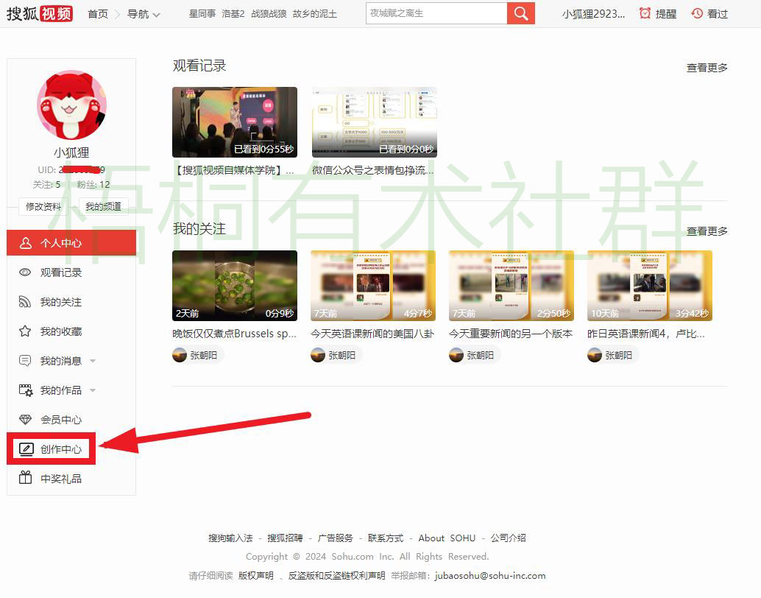Viewport: 761px width, 598px height.
Task: Click the title 晚饭仅仅煮点Brussels sp...
Action: point(235,334)
